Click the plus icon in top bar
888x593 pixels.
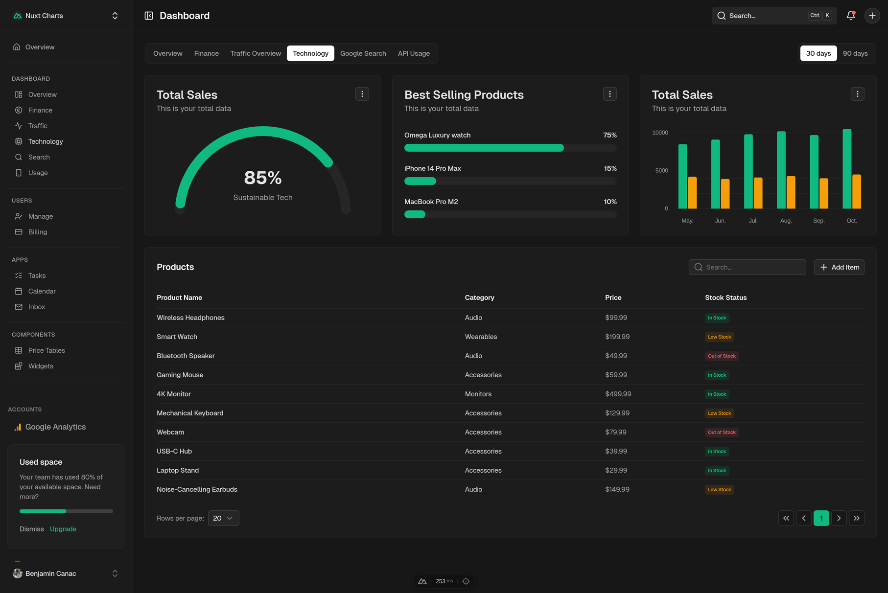tap(872, 16)
